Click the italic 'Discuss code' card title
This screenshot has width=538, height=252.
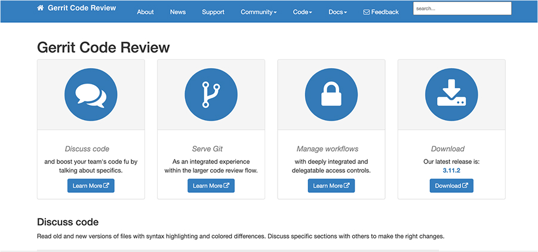(87, 149)
